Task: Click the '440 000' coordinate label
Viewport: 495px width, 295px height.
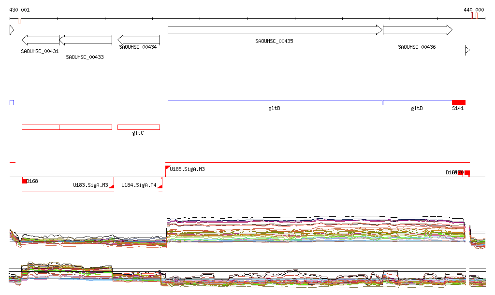Action: click(x=474, y=10)
